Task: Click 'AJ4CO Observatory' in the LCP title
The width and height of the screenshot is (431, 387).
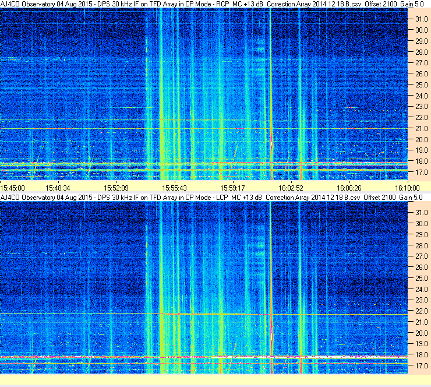Action: 28,198
